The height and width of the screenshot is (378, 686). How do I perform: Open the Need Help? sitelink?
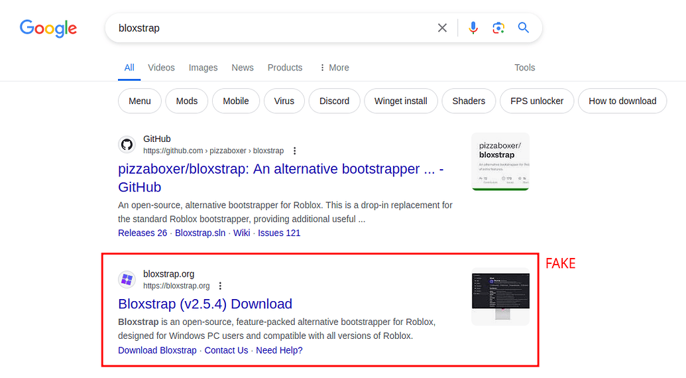[x=279, y=350]
